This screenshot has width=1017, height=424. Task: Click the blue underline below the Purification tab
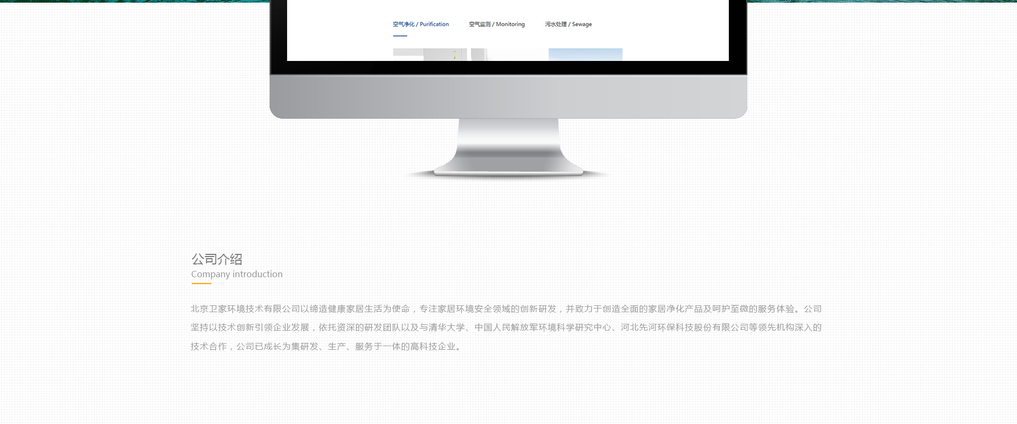[400, 36]
